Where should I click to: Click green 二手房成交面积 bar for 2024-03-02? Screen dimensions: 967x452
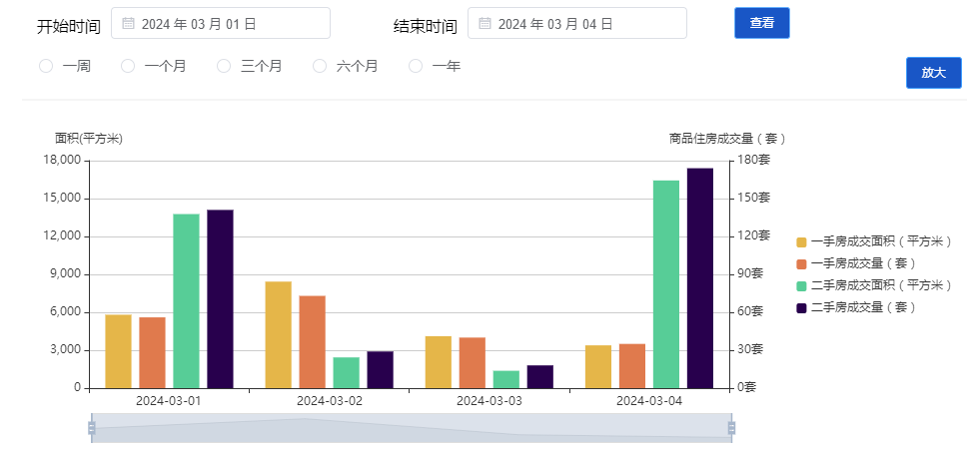point(346,372)
